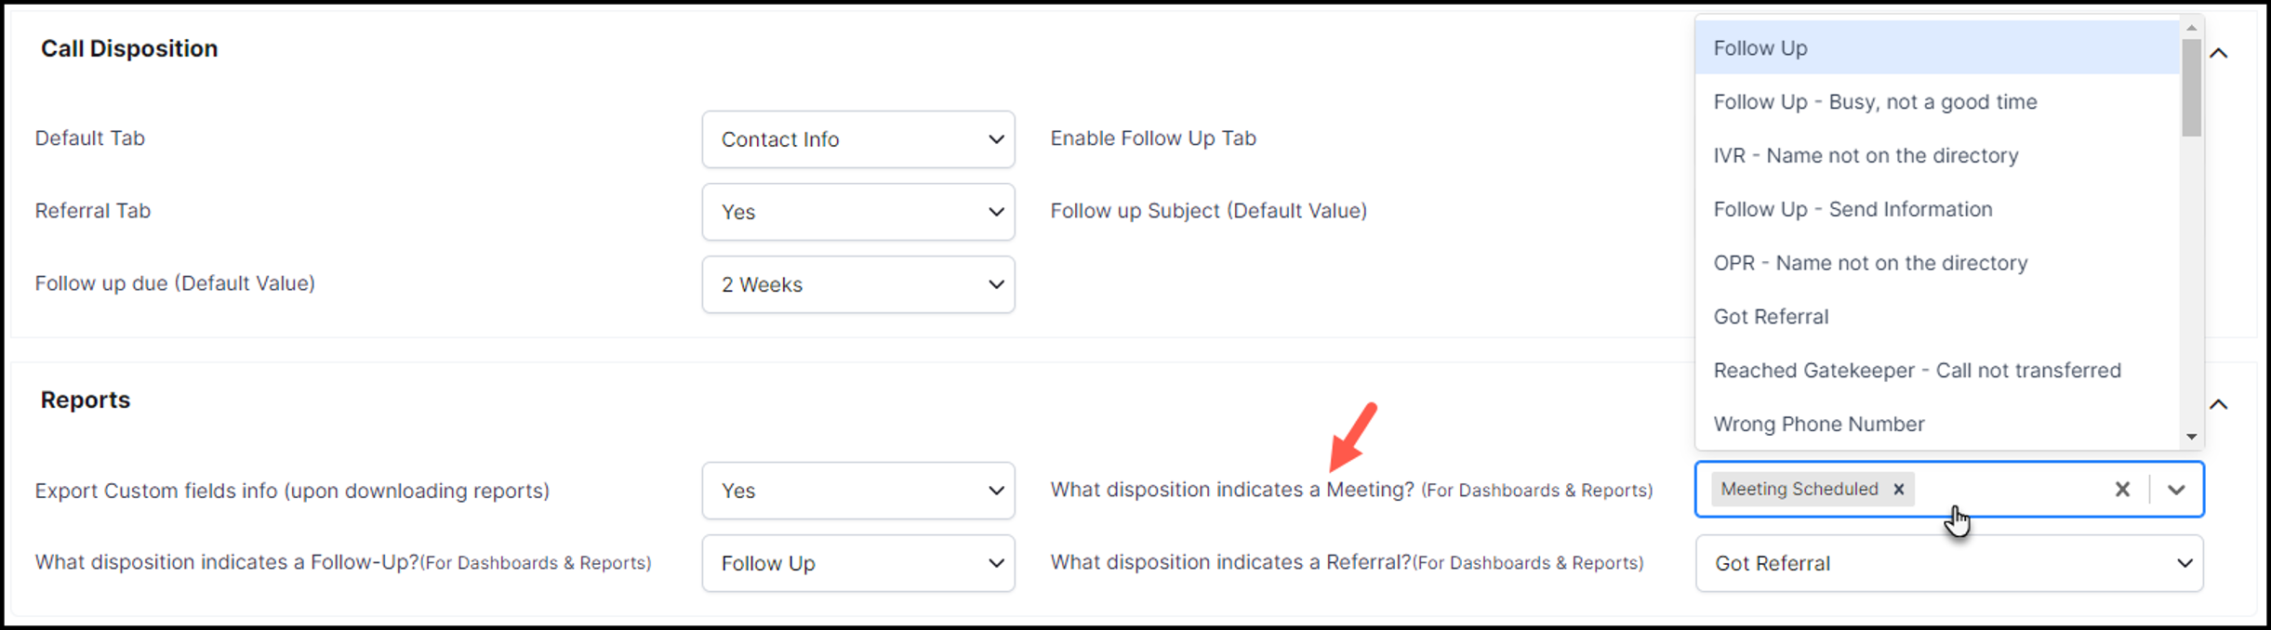Open the Referral disposition dropdown

[1949, 563]
